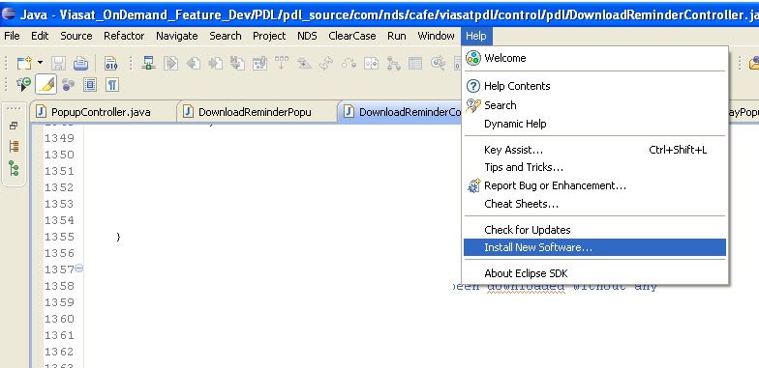This screenshot has width=759, height=368.
Task: Select Dynamic Help menu entry
Action: point(594,124)
